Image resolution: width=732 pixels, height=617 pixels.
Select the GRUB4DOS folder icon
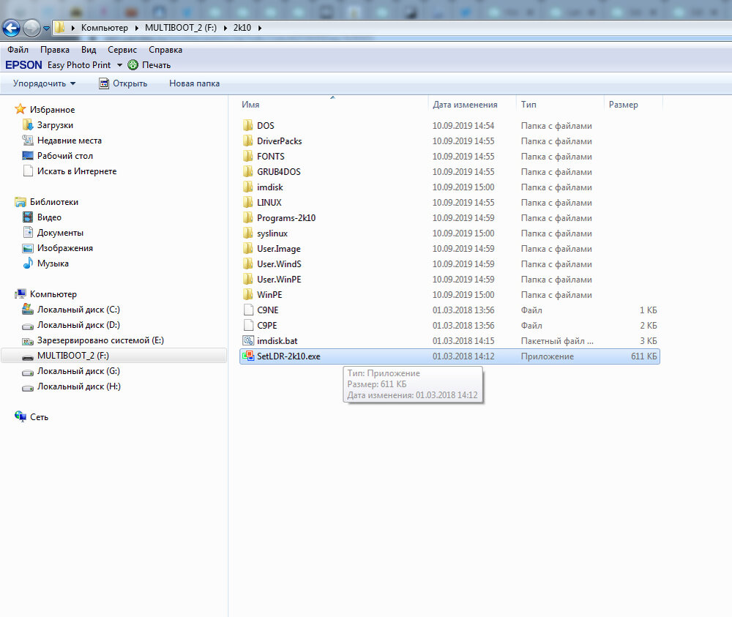coord(248,172)
